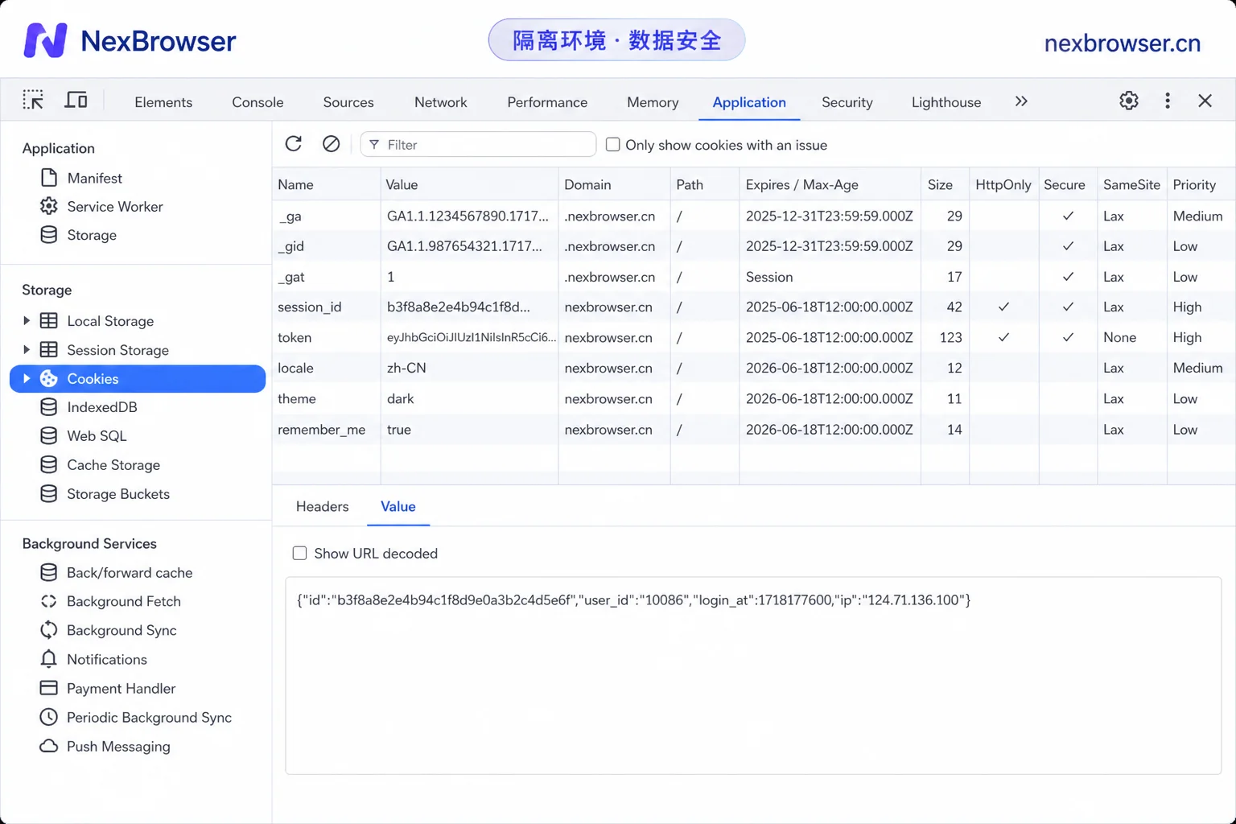Click the Payment Handler card icon
This screenshot has height=824, width=1236.
[49, 688]
